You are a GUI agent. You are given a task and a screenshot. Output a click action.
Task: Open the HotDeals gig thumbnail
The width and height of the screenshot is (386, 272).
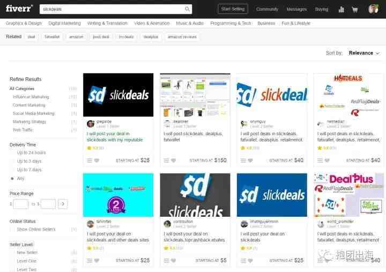(348, 95)
